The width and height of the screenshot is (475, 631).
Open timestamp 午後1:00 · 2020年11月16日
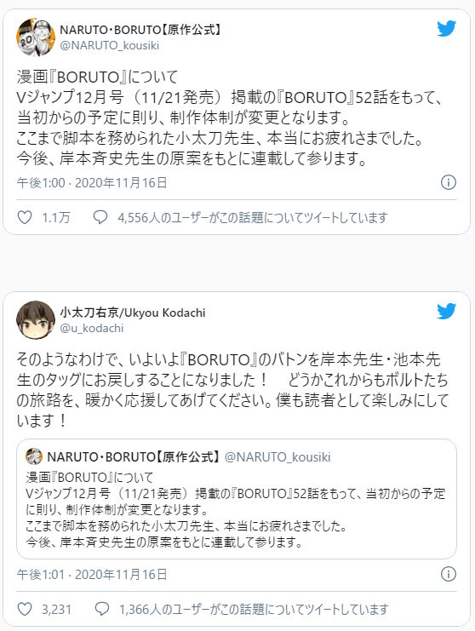point(92,183)
